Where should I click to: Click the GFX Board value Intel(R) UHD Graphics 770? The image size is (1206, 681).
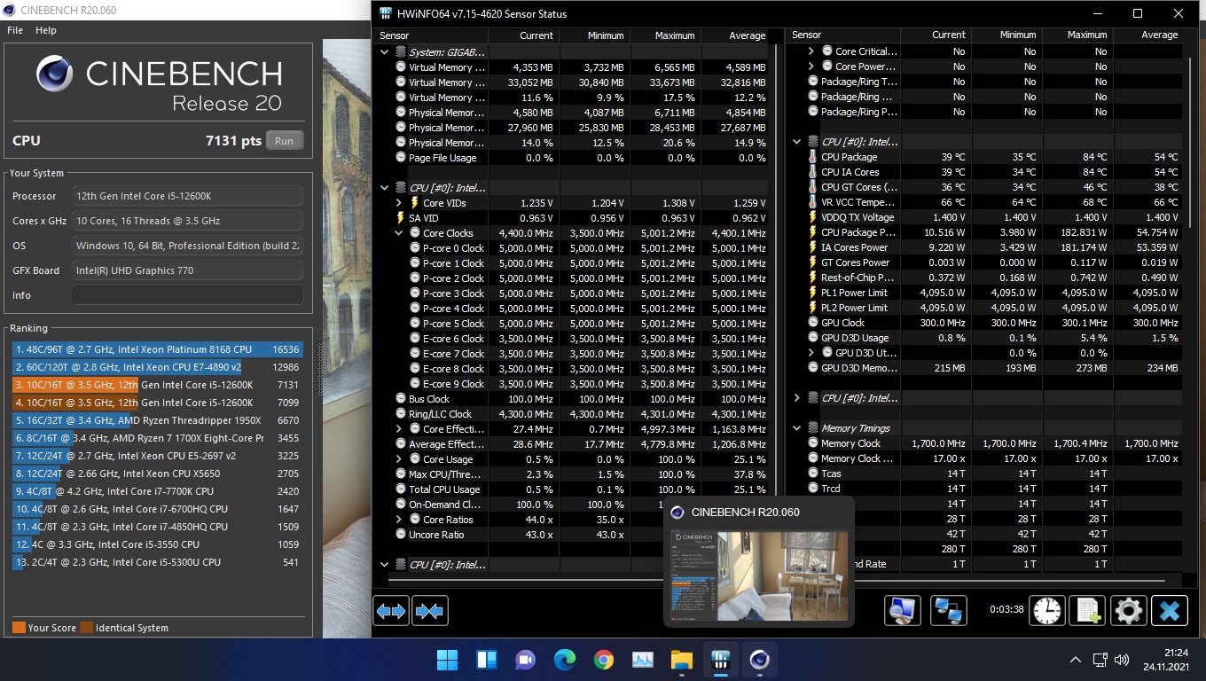187,270
